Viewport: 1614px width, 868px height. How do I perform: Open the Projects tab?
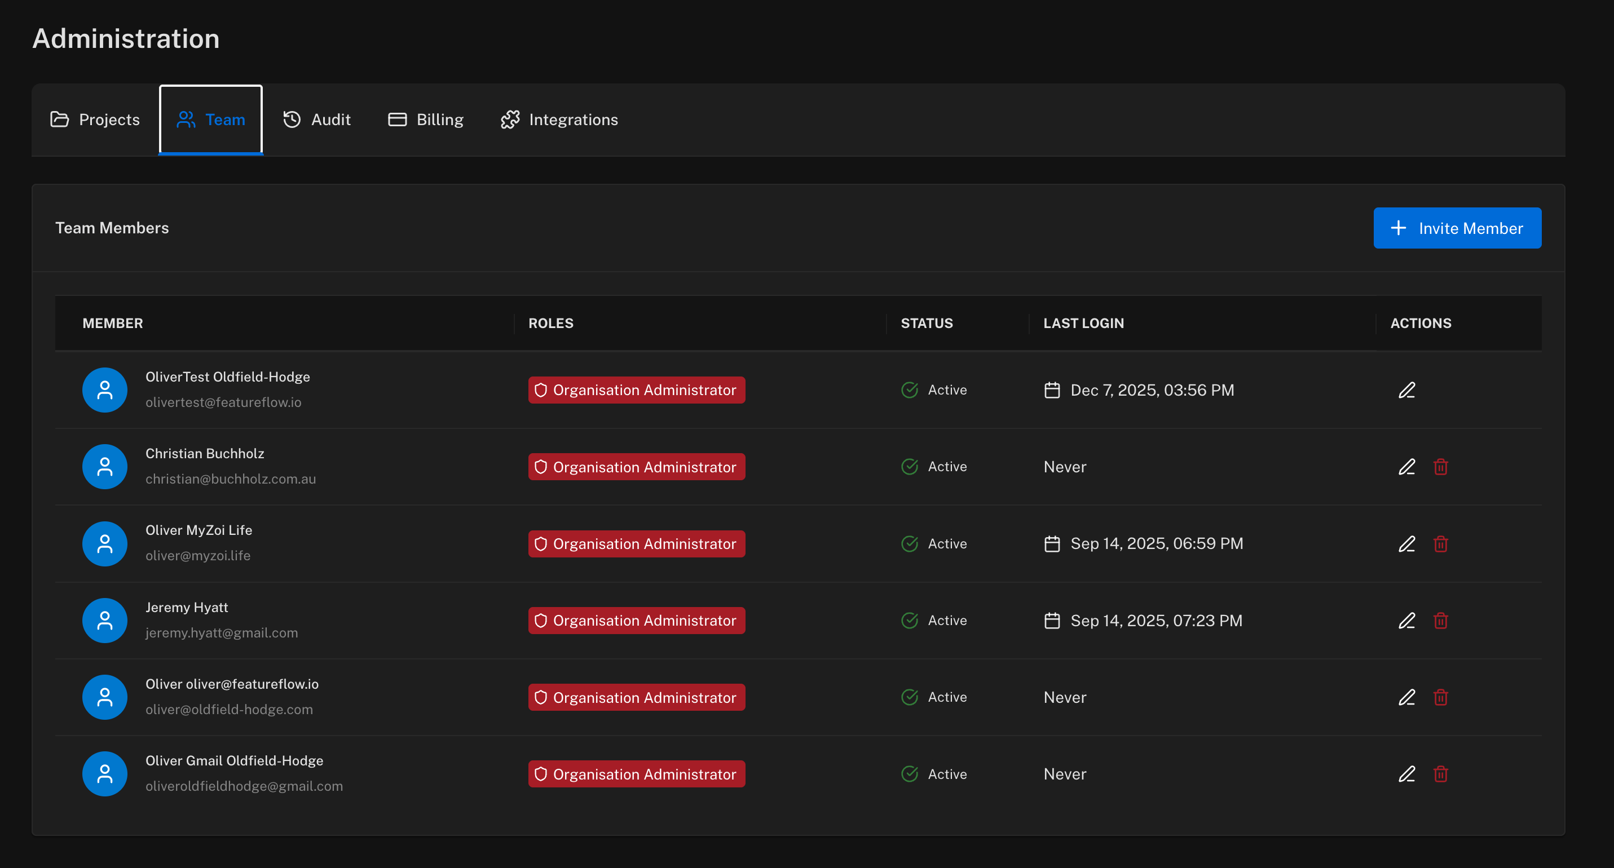click(95, 119)
